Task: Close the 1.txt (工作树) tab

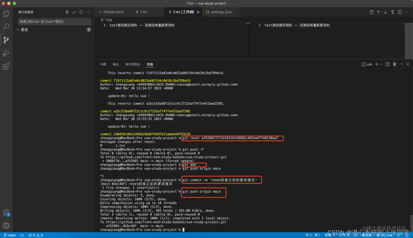Action: tap(198, 12)
